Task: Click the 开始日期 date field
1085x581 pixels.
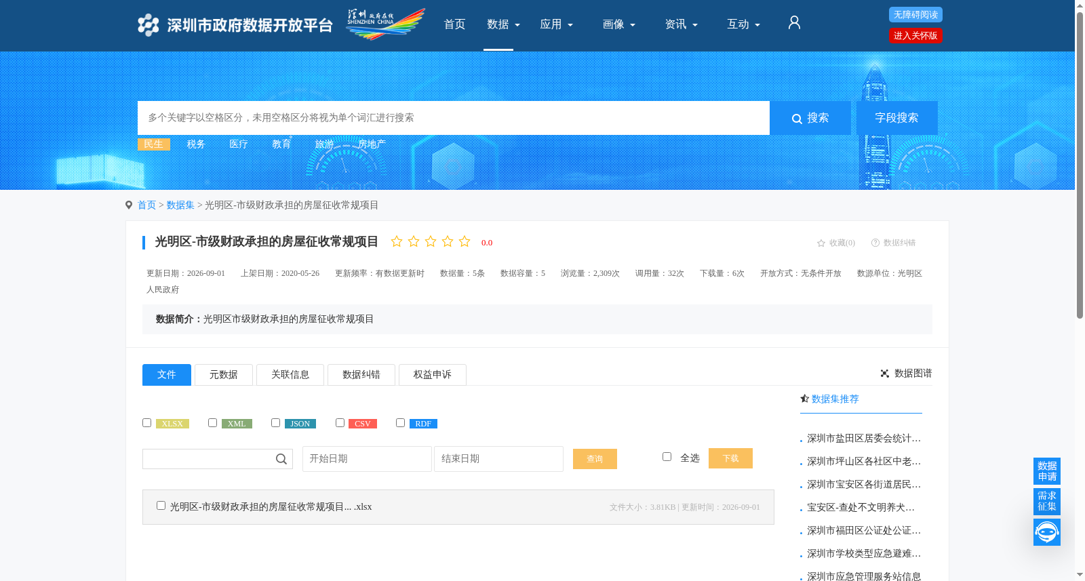Action: [x=367, y=459]
